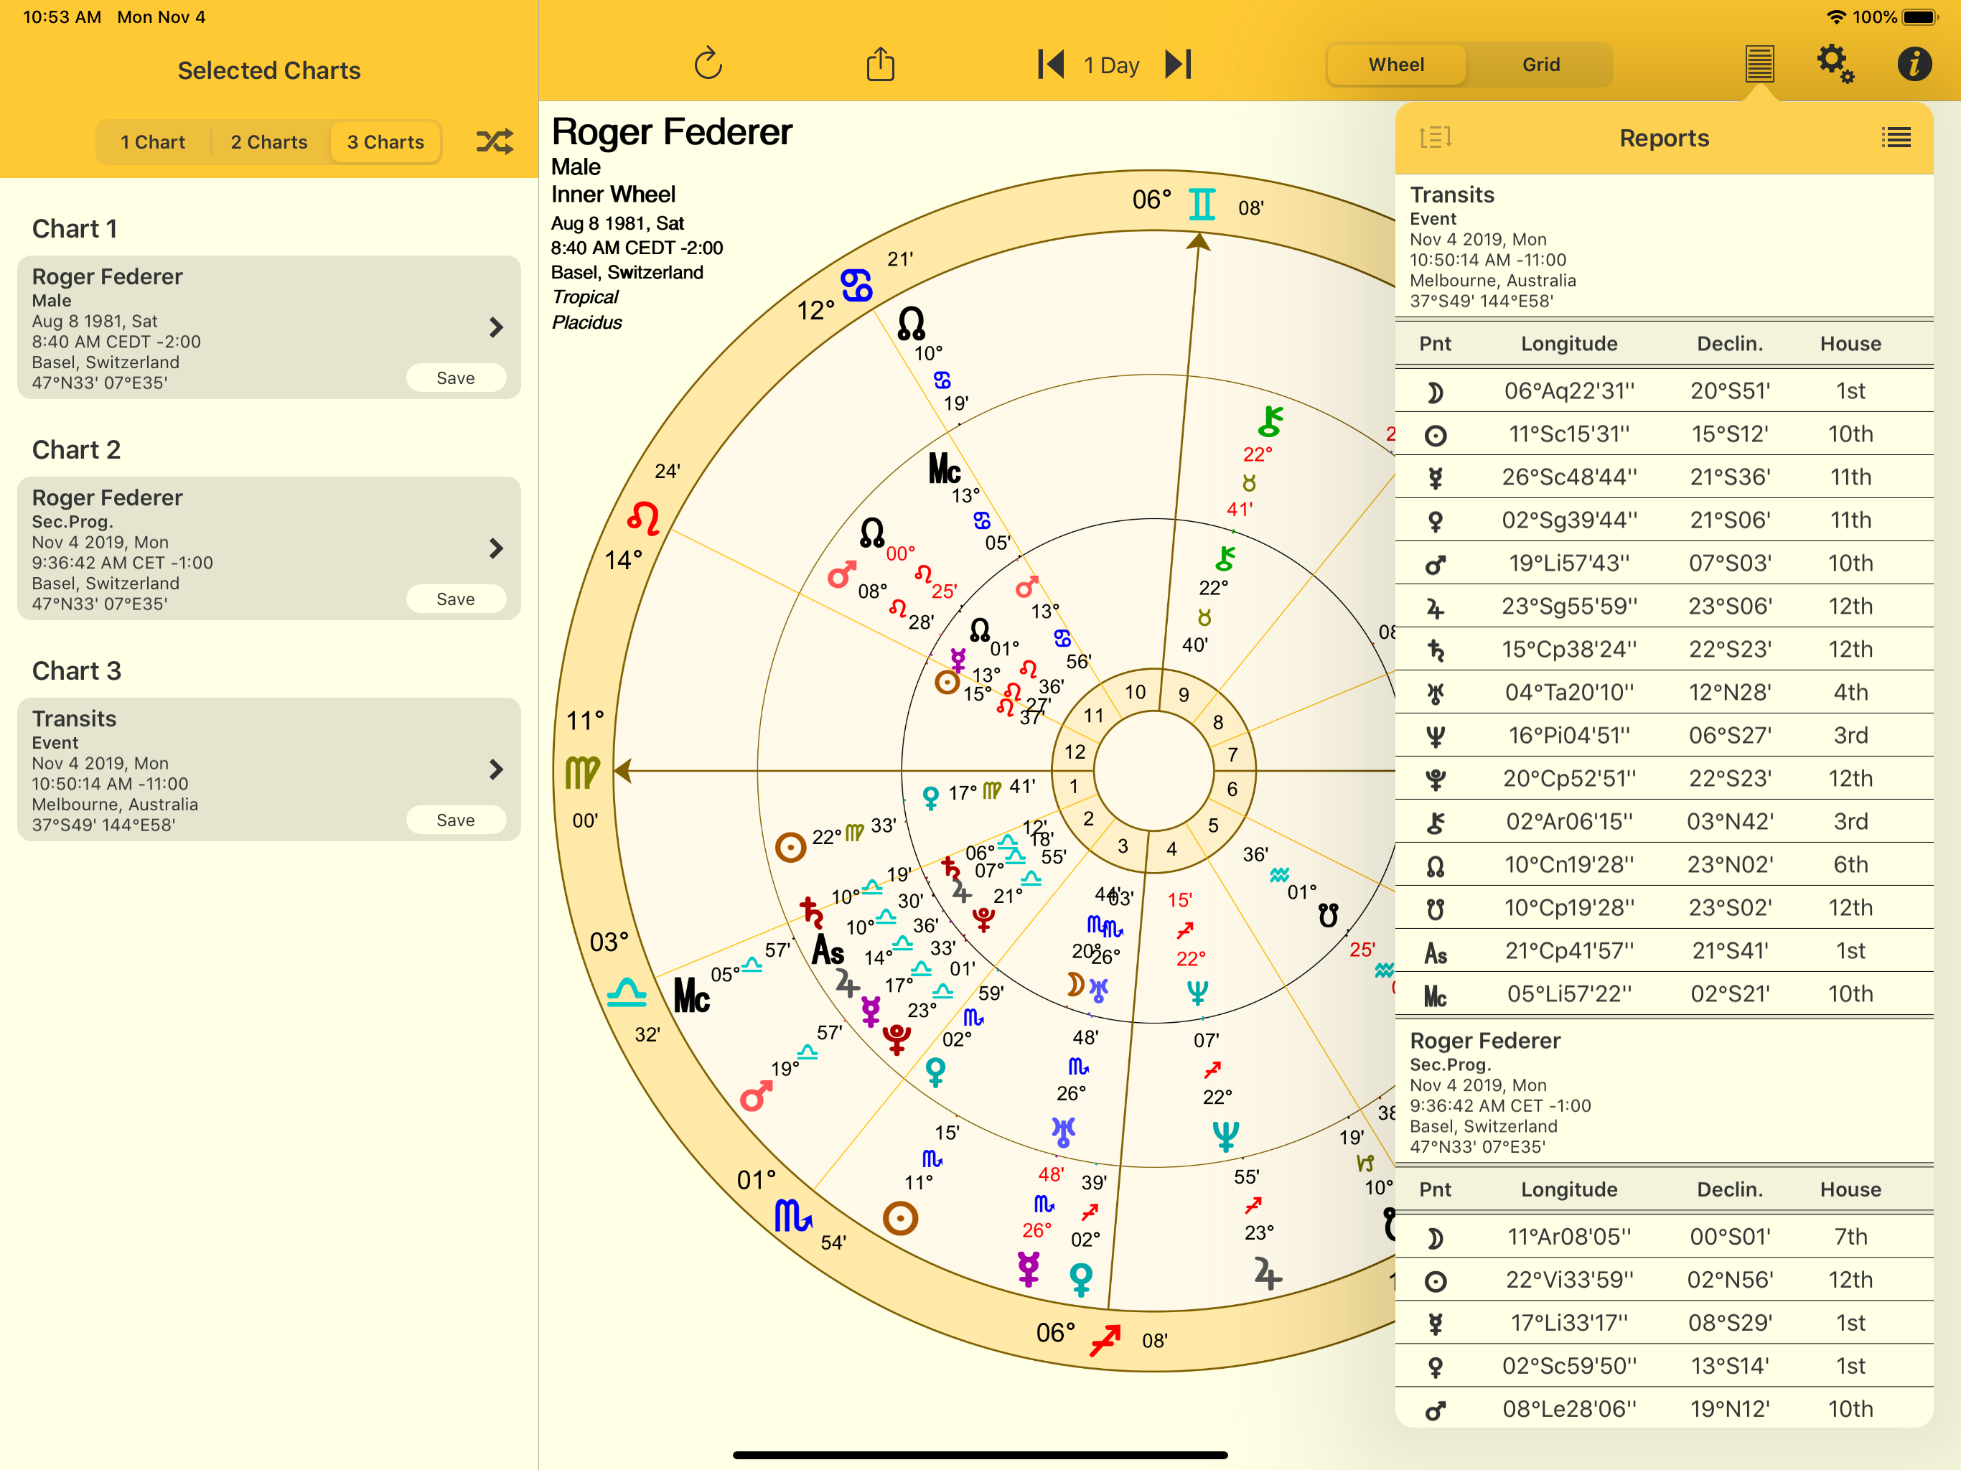Screen dimensions: 1961x1470
Task: Open the info icon
Action: tap(1913, 64)
